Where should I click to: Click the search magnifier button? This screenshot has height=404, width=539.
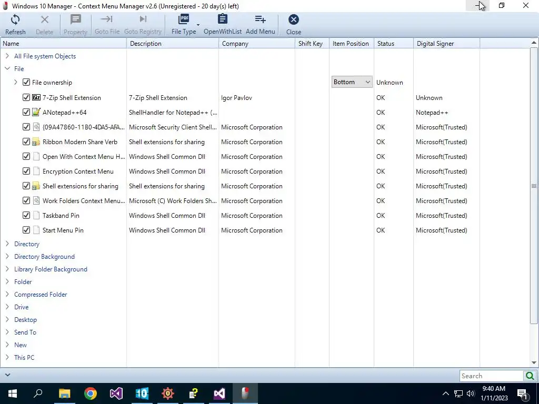530,376
